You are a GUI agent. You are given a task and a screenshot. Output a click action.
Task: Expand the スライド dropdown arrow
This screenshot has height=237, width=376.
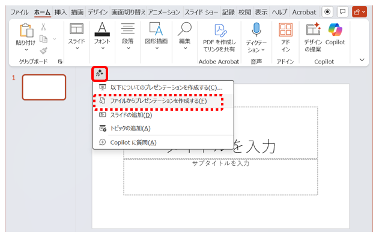77,48
